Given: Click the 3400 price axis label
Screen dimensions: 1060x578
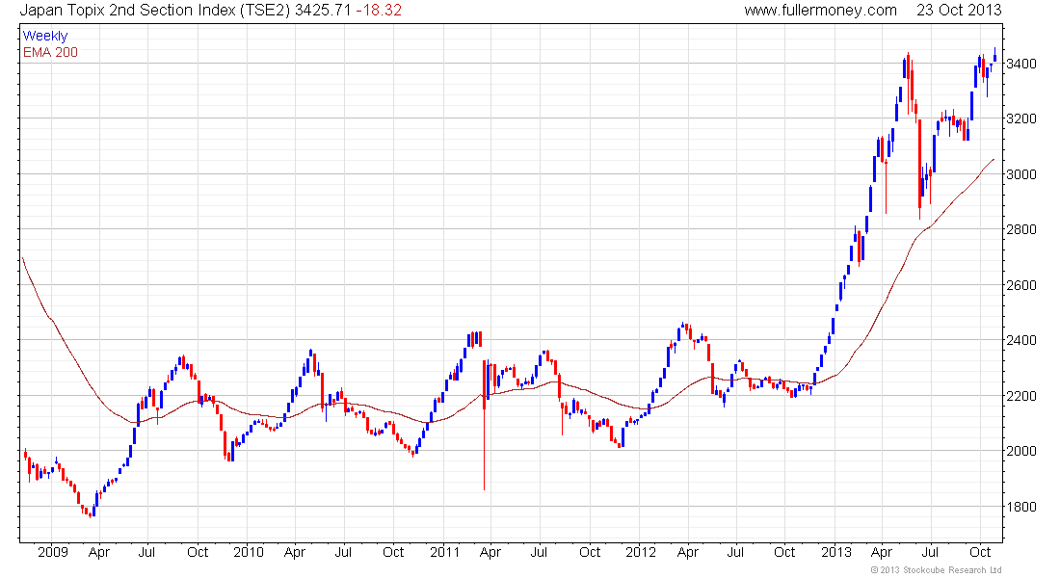Looking at the screenshot, I should point(1020,64).
